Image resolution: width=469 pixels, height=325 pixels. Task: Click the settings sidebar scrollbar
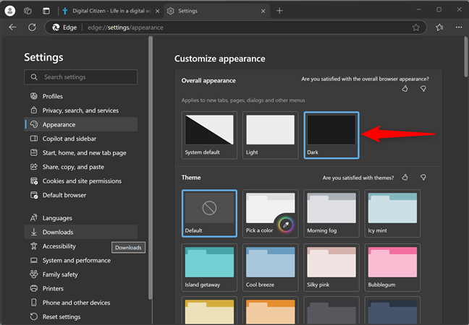point(151,167)
